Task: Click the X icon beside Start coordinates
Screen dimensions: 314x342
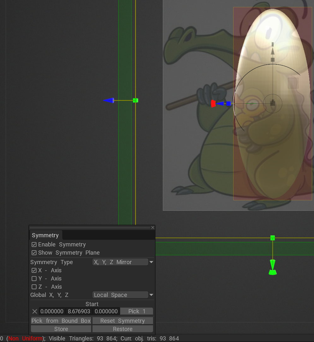Action: coord(35,311)
